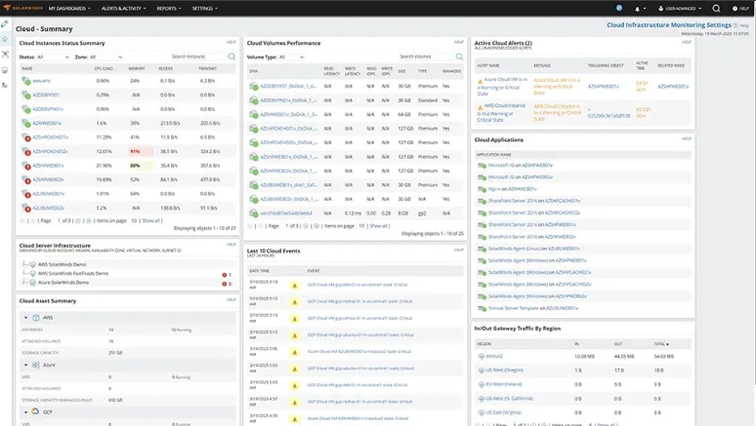
Task: Click Help in Last 10 Cloud Events panel
Action: tap(458, 250)
